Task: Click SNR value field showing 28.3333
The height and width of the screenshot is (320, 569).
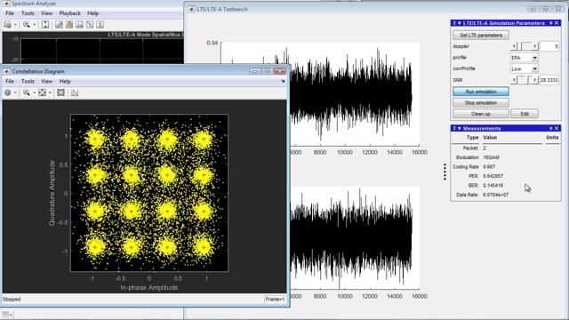Action: [549, 80]
